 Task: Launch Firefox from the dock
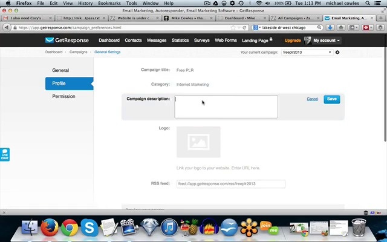[x=50, y=227]
